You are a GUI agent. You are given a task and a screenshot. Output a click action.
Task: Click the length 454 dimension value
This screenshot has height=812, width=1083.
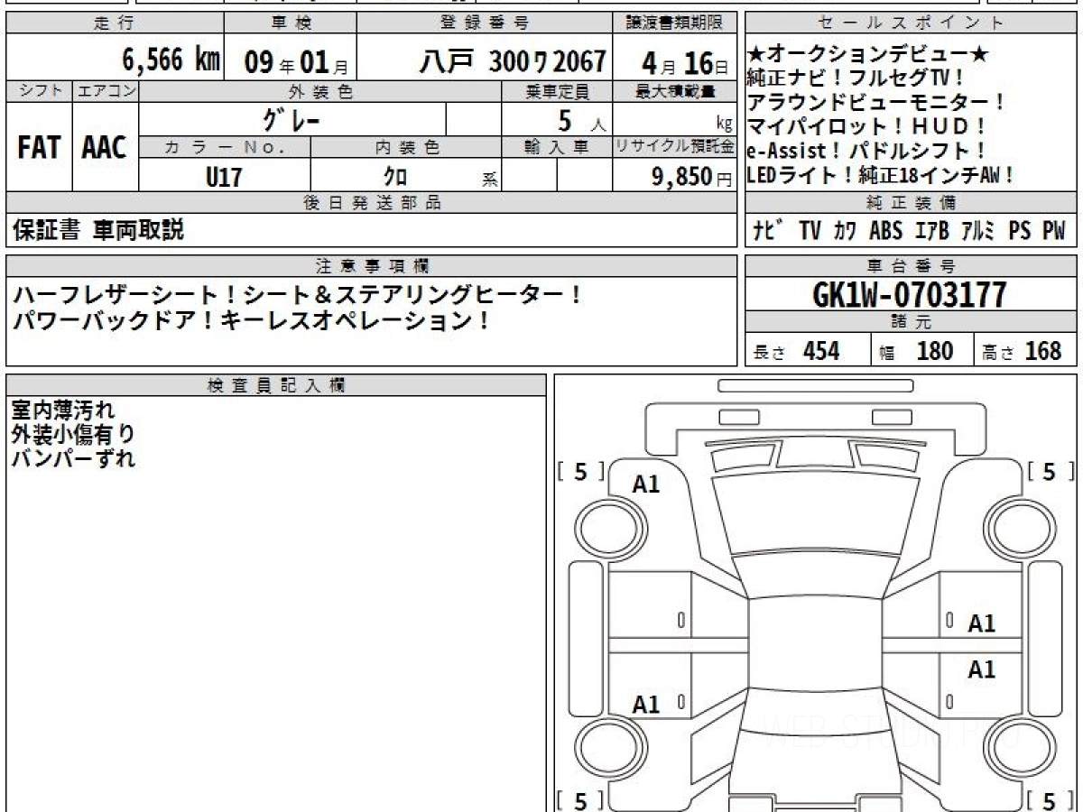820,351
